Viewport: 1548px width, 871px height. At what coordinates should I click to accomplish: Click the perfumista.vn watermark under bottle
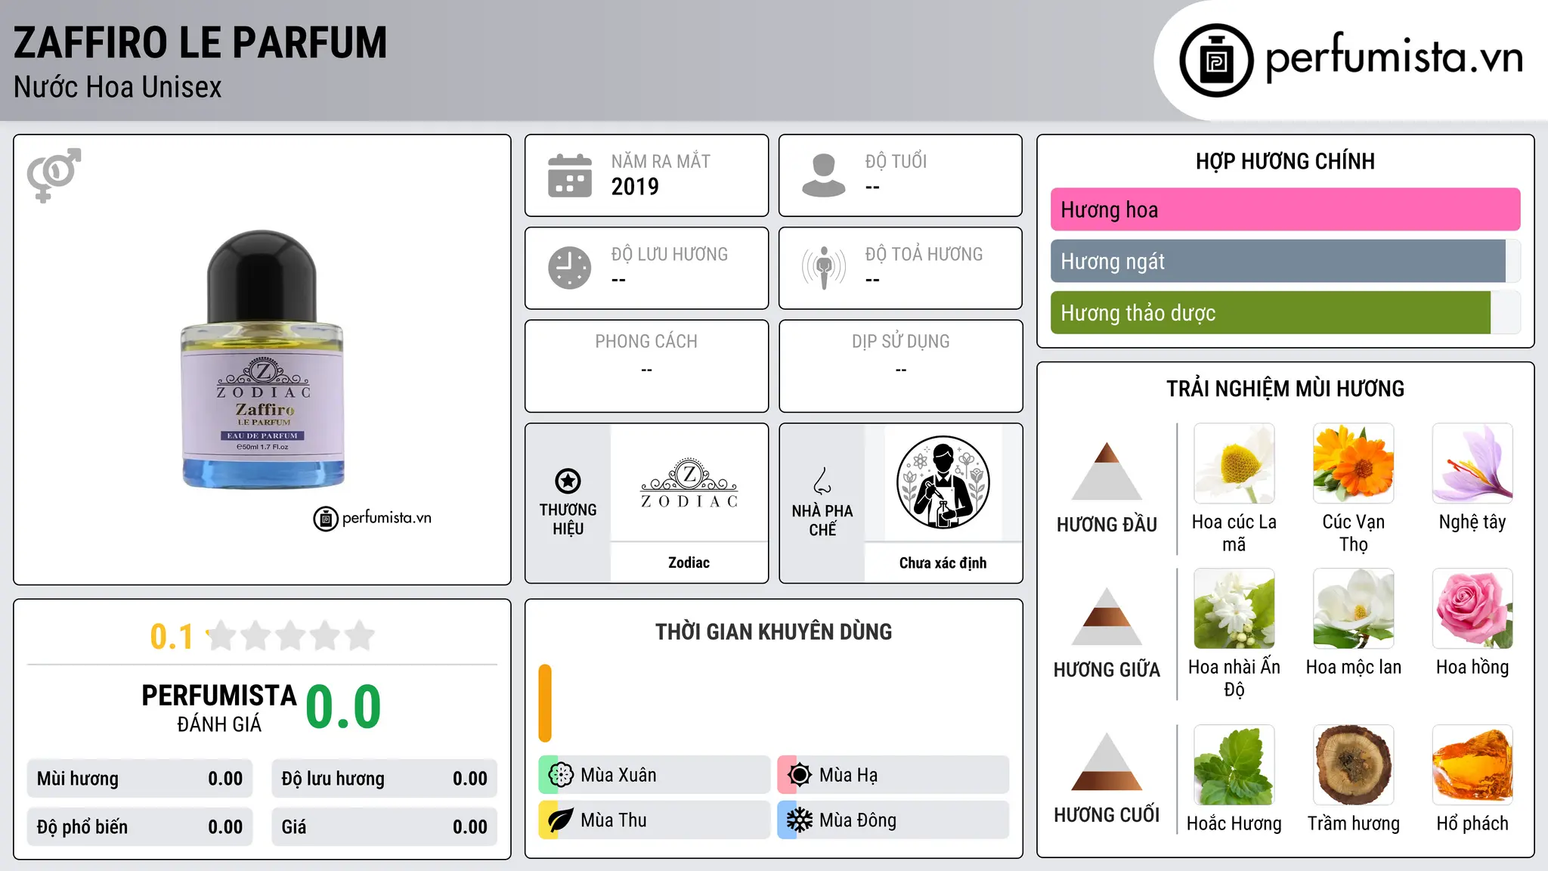tap(373, 518)
